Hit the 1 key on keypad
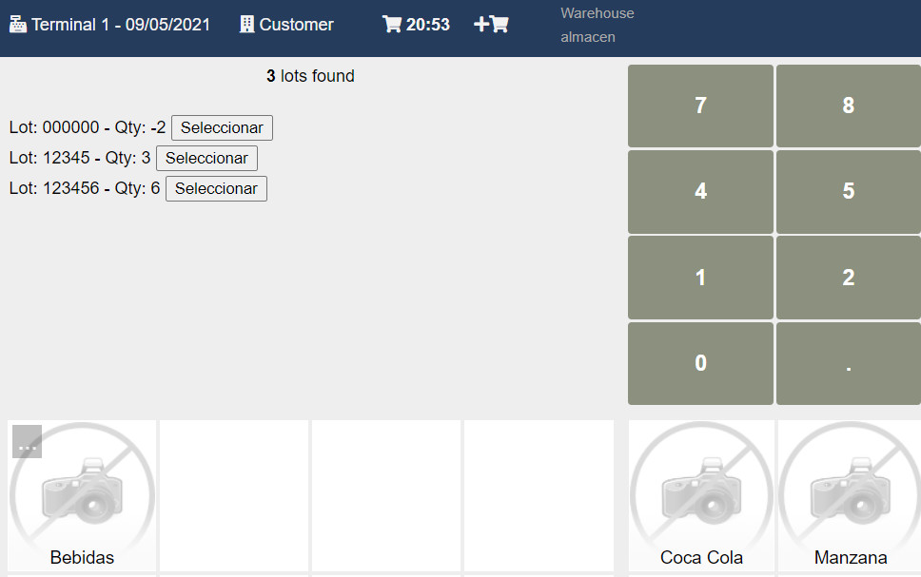The image size is (921, 577). coord(700,278)
